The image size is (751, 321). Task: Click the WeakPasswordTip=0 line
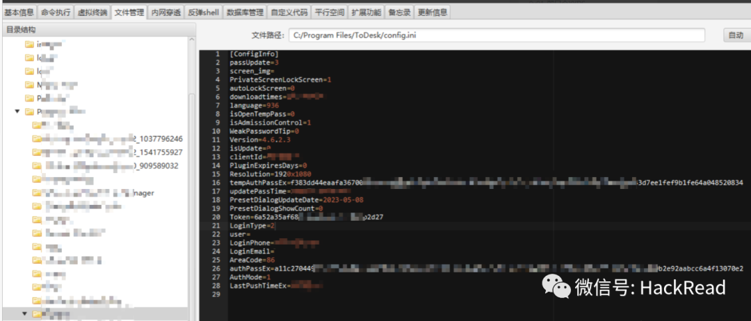pyautogui.click(x=264, y=131)
